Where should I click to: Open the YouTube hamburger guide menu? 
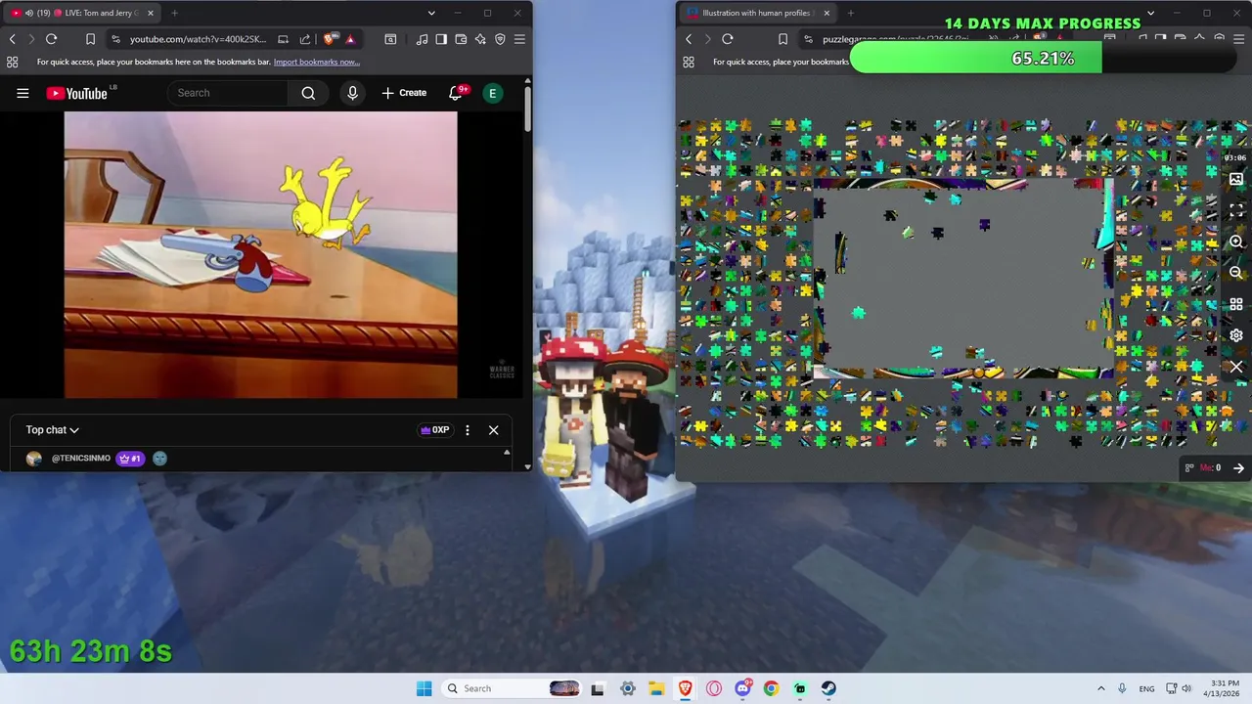22,93
